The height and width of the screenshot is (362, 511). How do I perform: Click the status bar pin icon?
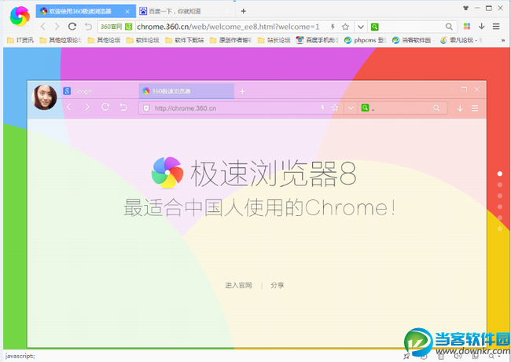tap(406, 357)
